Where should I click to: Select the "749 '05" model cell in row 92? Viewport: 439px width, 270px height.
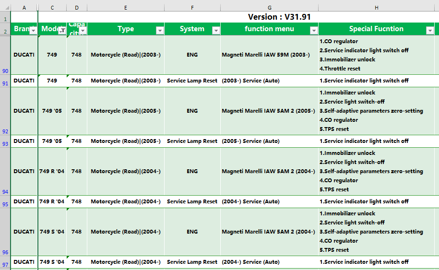[52, 111]
